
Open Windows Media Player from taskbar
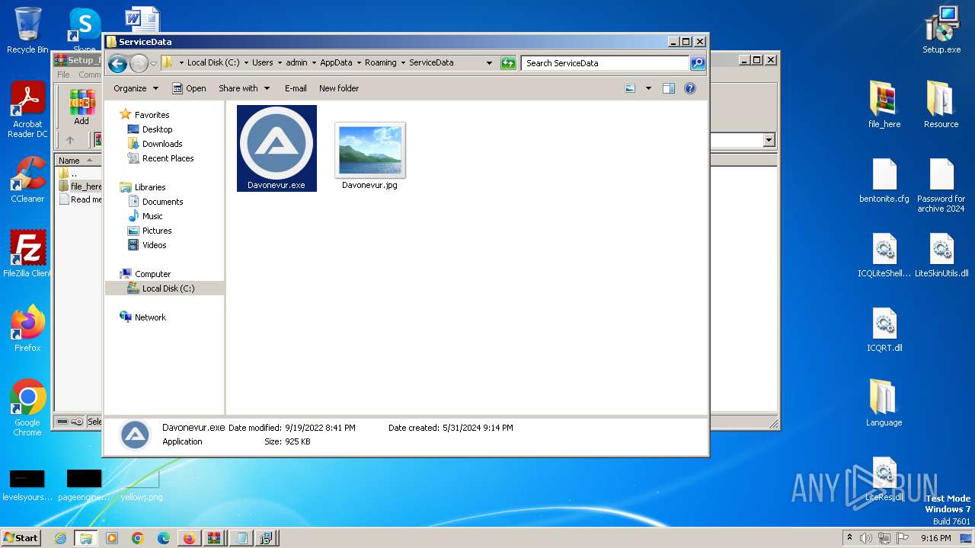[x=112, y=538]
